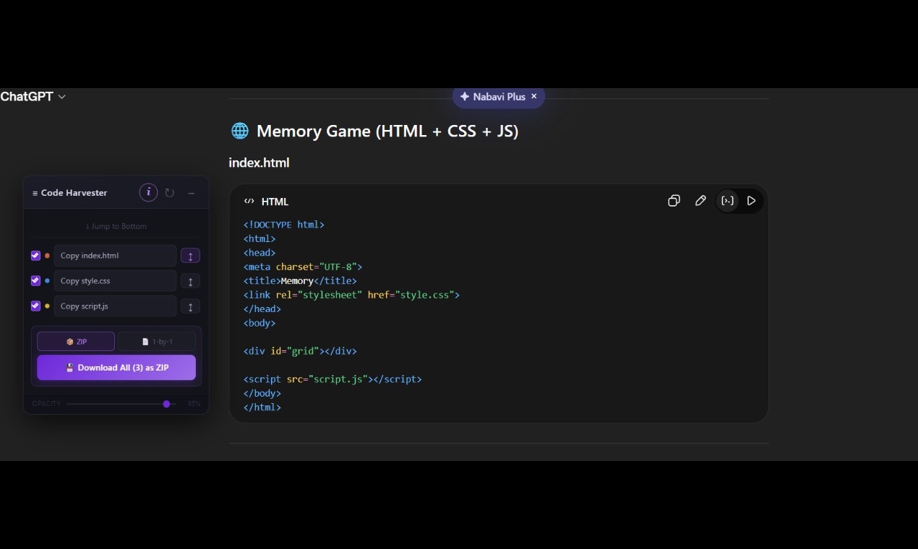Open code view with the [>-] icon
The image size is (918, 549).
coord(727,201)
